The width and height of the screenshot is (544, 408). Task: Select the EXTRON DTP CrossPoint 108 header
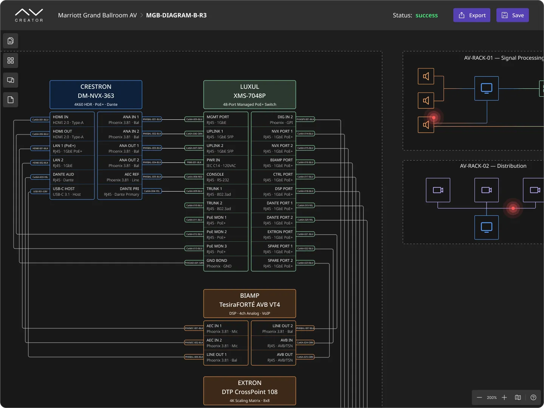pos(250,391)
